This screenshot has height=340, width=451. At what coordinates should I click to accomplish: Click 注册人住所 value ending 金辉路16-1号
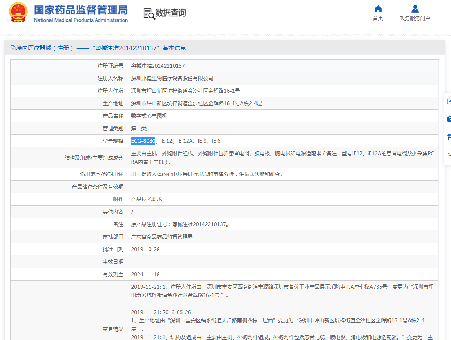[x=185, y=91]
